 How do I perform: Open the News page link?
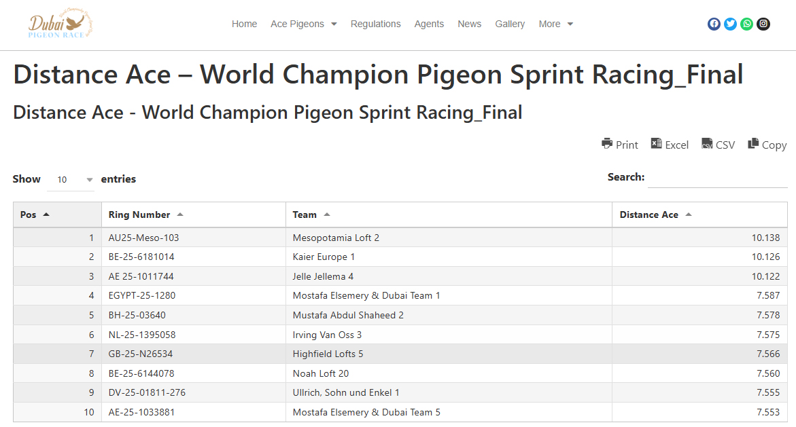469,24
